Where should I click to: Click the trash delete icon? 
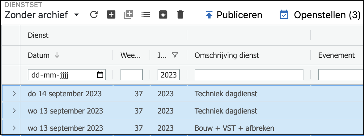pyautogui.click(x=180, y=14)
